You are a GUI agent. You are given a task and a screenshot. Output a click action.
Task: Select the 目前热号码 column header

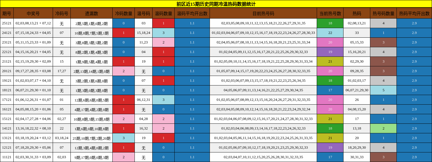pyautogui.click(x=263, y=13)
